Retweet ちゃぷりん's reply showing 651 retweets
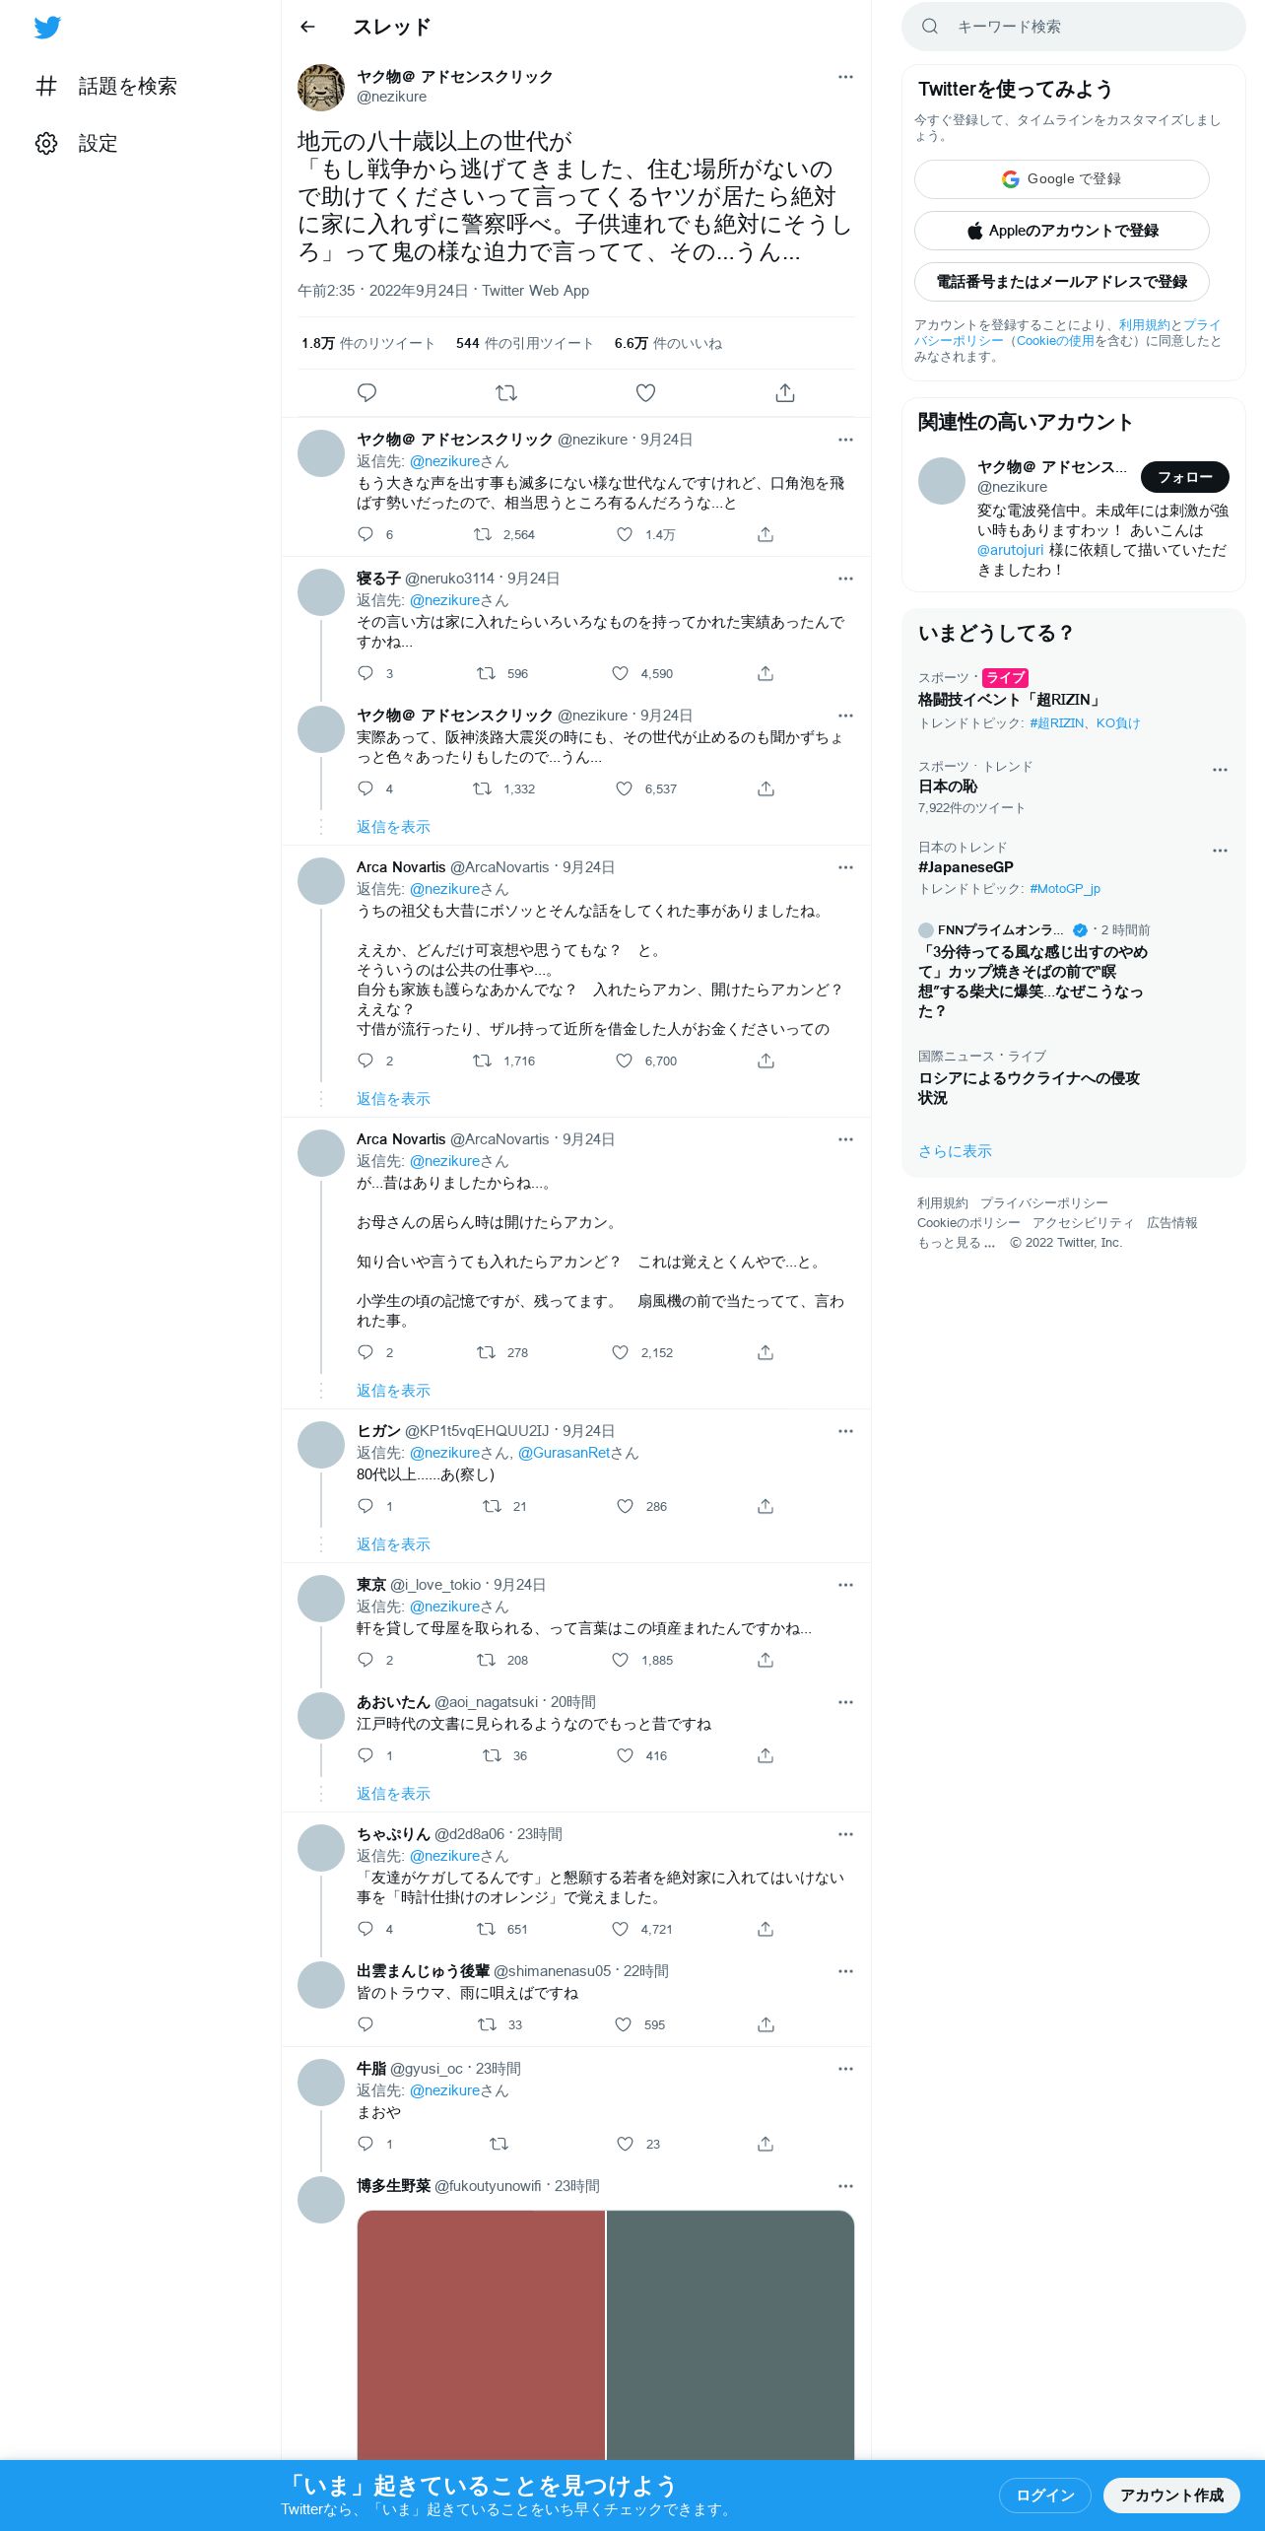Viewport: 1265px width, 2531px height. (486, 1929)
